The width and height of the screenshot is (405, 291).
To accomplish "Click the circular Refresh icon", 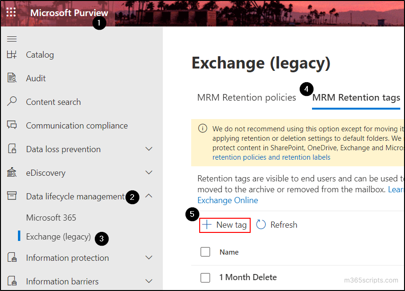I will (261, 224).
